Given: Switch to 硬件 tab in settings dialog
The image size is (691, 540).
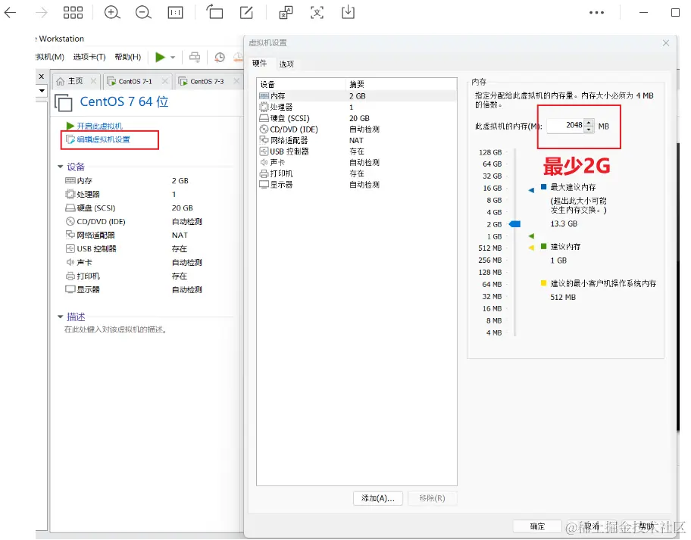Looking at the screenshot, I should 260,64.
